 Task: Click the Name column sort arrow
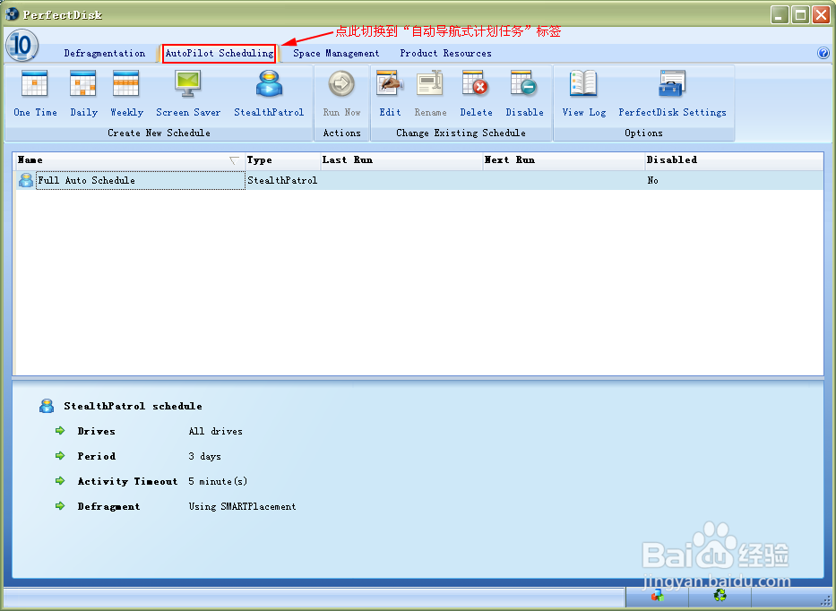(x=234, y=160)
